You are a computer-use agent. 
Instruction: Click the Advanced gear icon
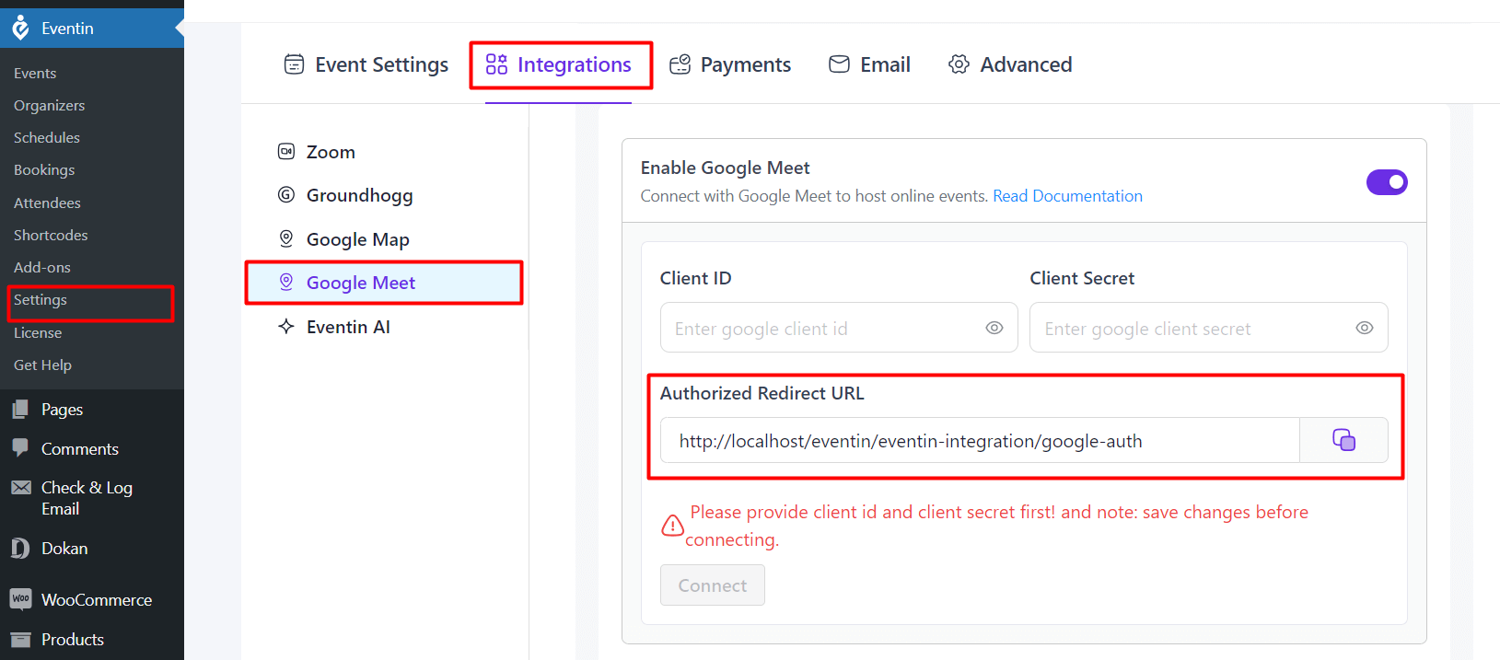coord(959,64)
